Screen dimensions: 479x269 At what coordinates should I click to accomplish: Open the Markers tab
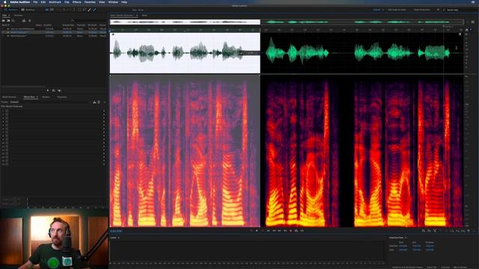point(46,97)
